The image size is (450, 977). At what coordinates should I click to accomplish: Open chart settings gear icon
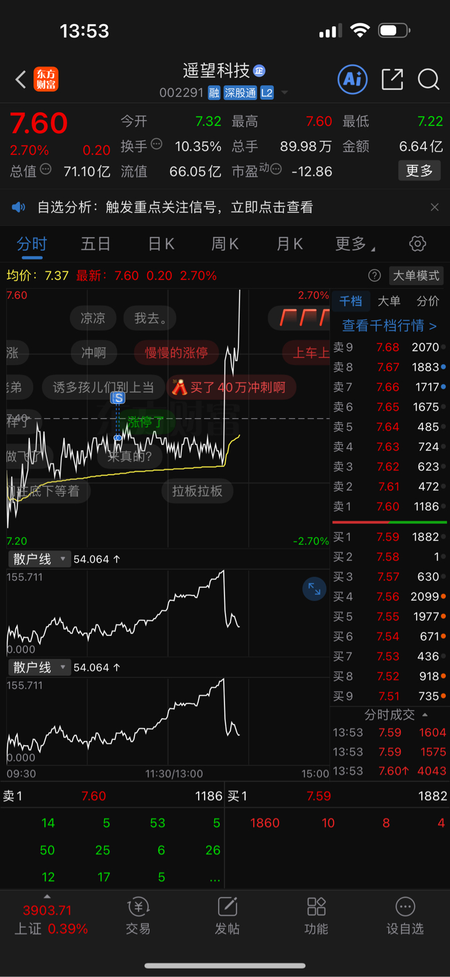tap(418, 244)
